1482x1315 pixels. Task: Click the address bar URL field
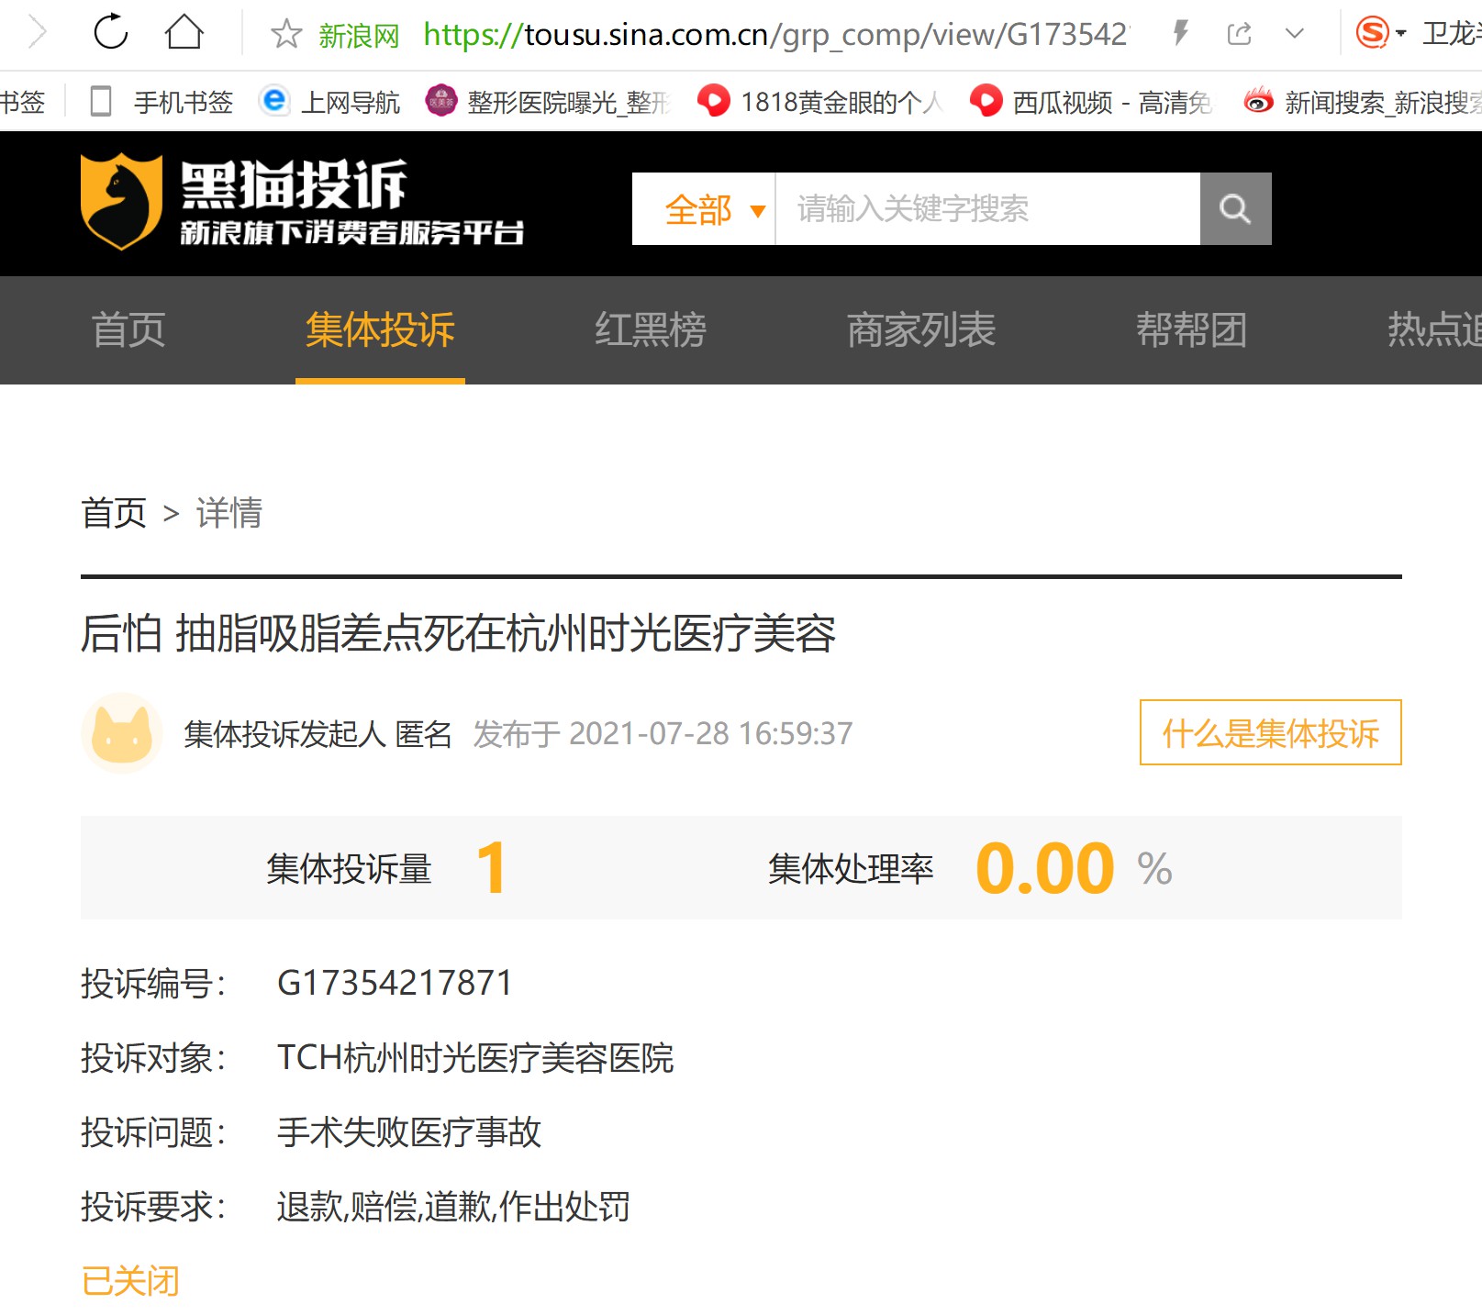click(x=775, y=34)
